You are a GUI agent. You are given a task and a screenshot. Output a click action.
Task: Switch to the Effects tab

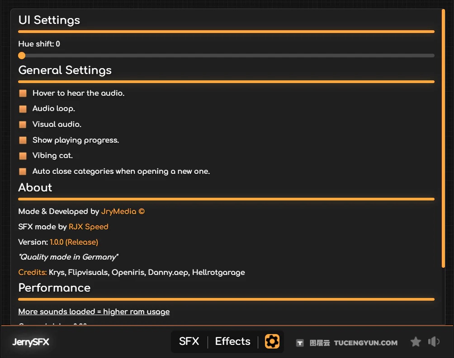(232, 341)
